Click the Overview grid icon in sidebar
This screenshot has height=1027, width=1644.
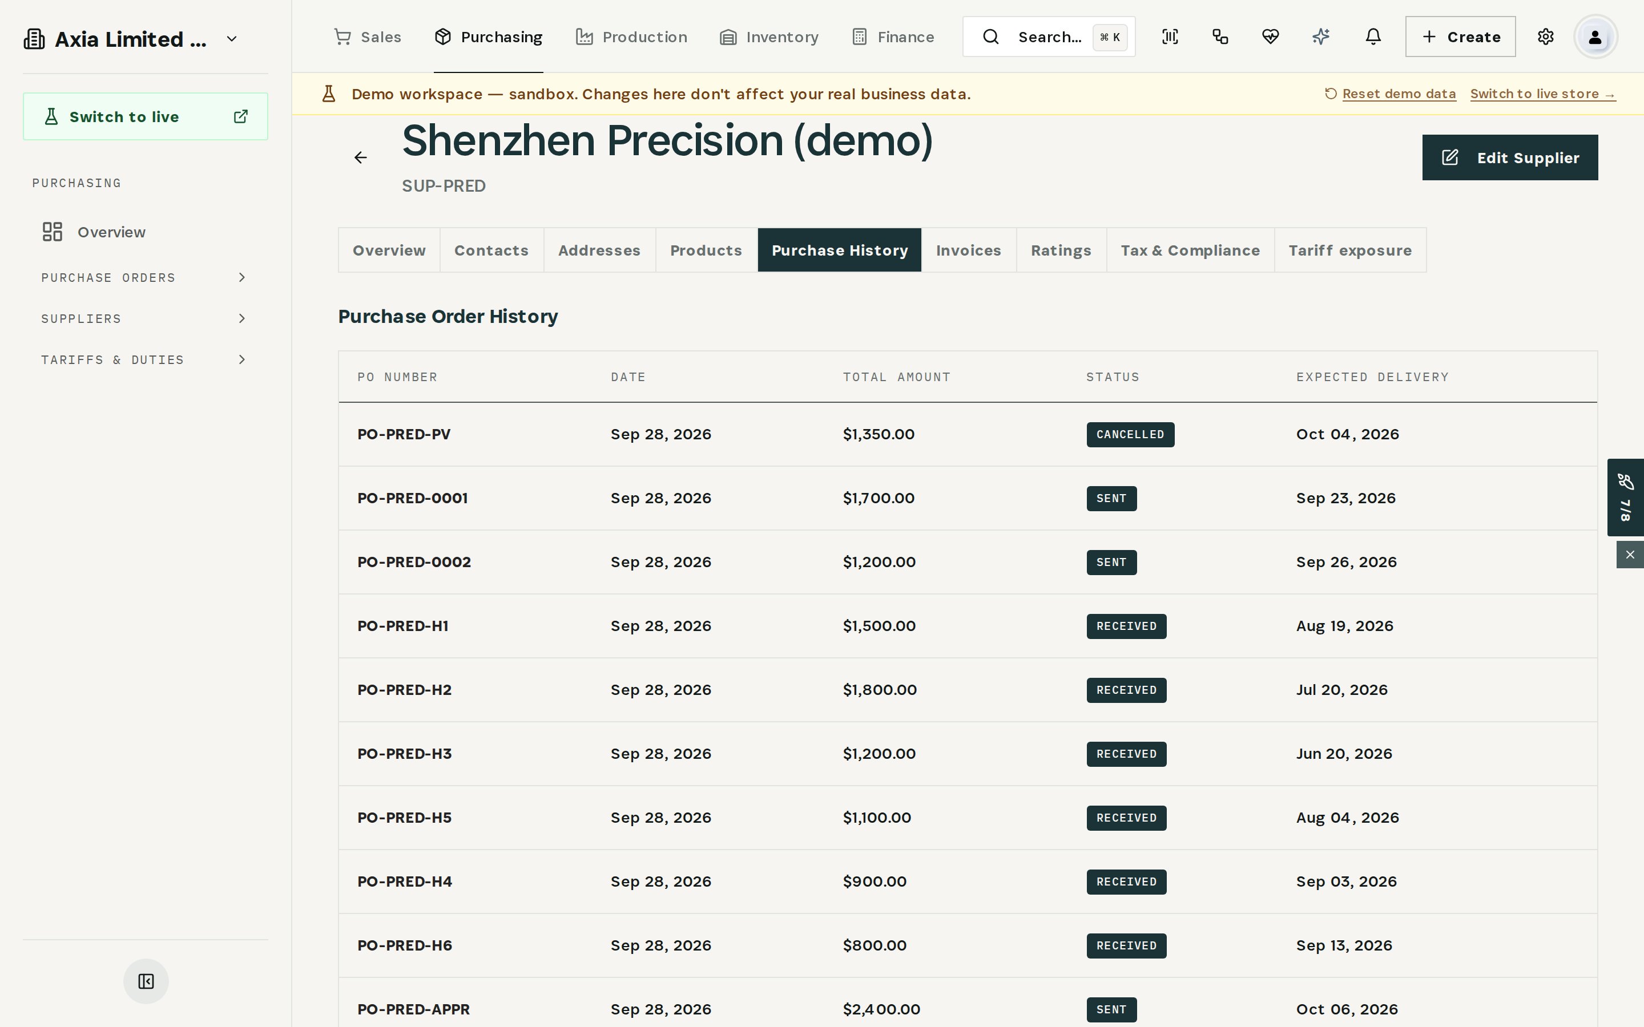[x=53, y=232]
